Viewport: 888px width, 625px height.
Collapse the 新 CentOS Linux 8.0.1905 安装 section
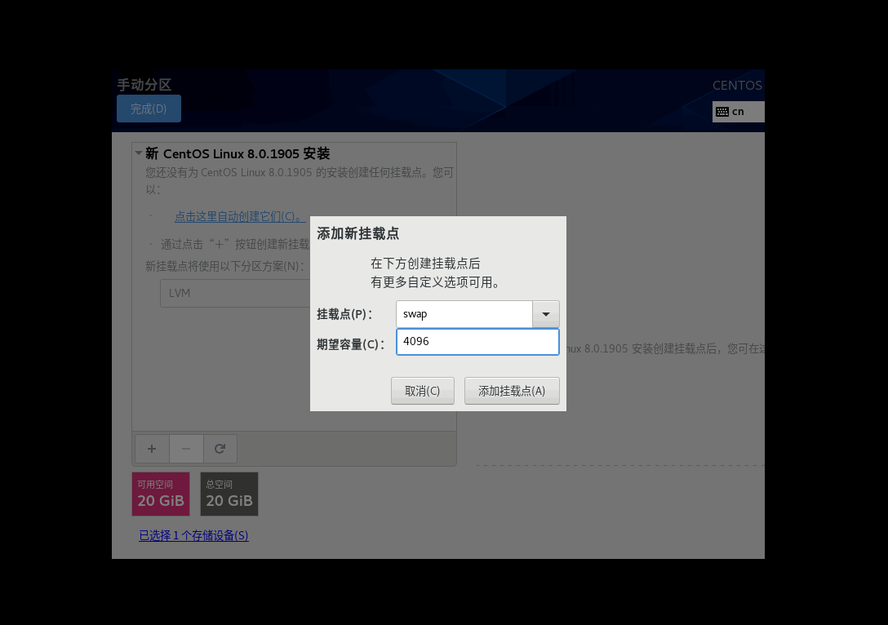[x=137, y=153]
